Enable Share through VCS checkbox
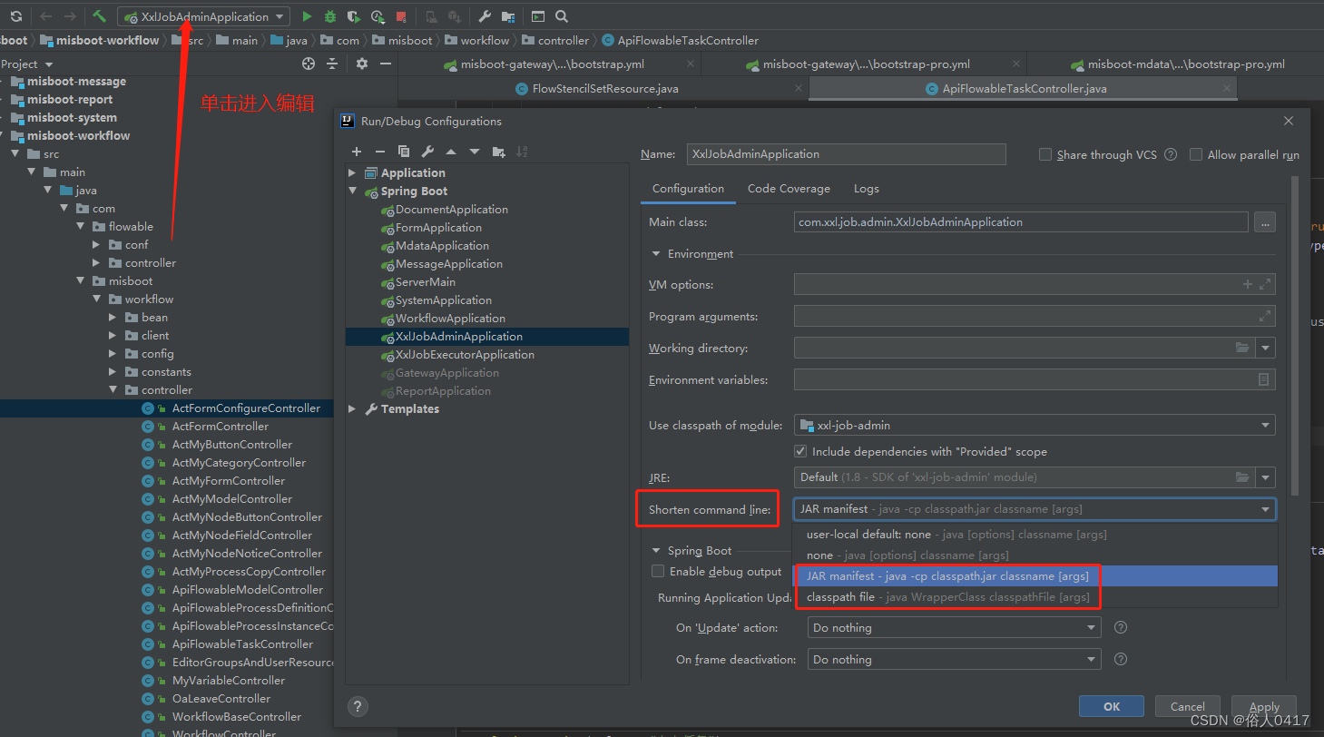The height and width of the screenshot is (737, 1324). click(1044, 154)
